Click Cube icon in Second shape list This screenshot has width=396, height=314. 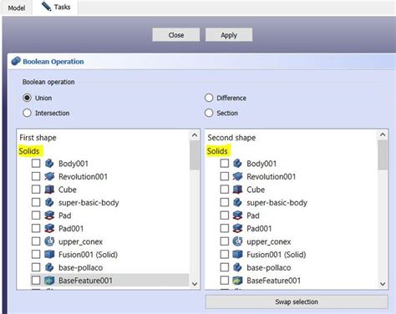[237, 190]
